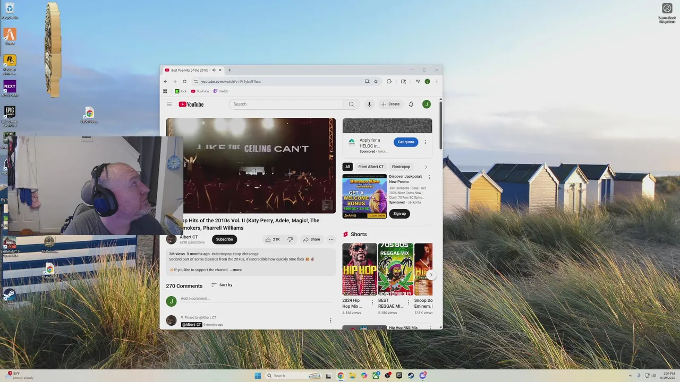Show hidden system tray icons chevron

click(x=630, y=376)
